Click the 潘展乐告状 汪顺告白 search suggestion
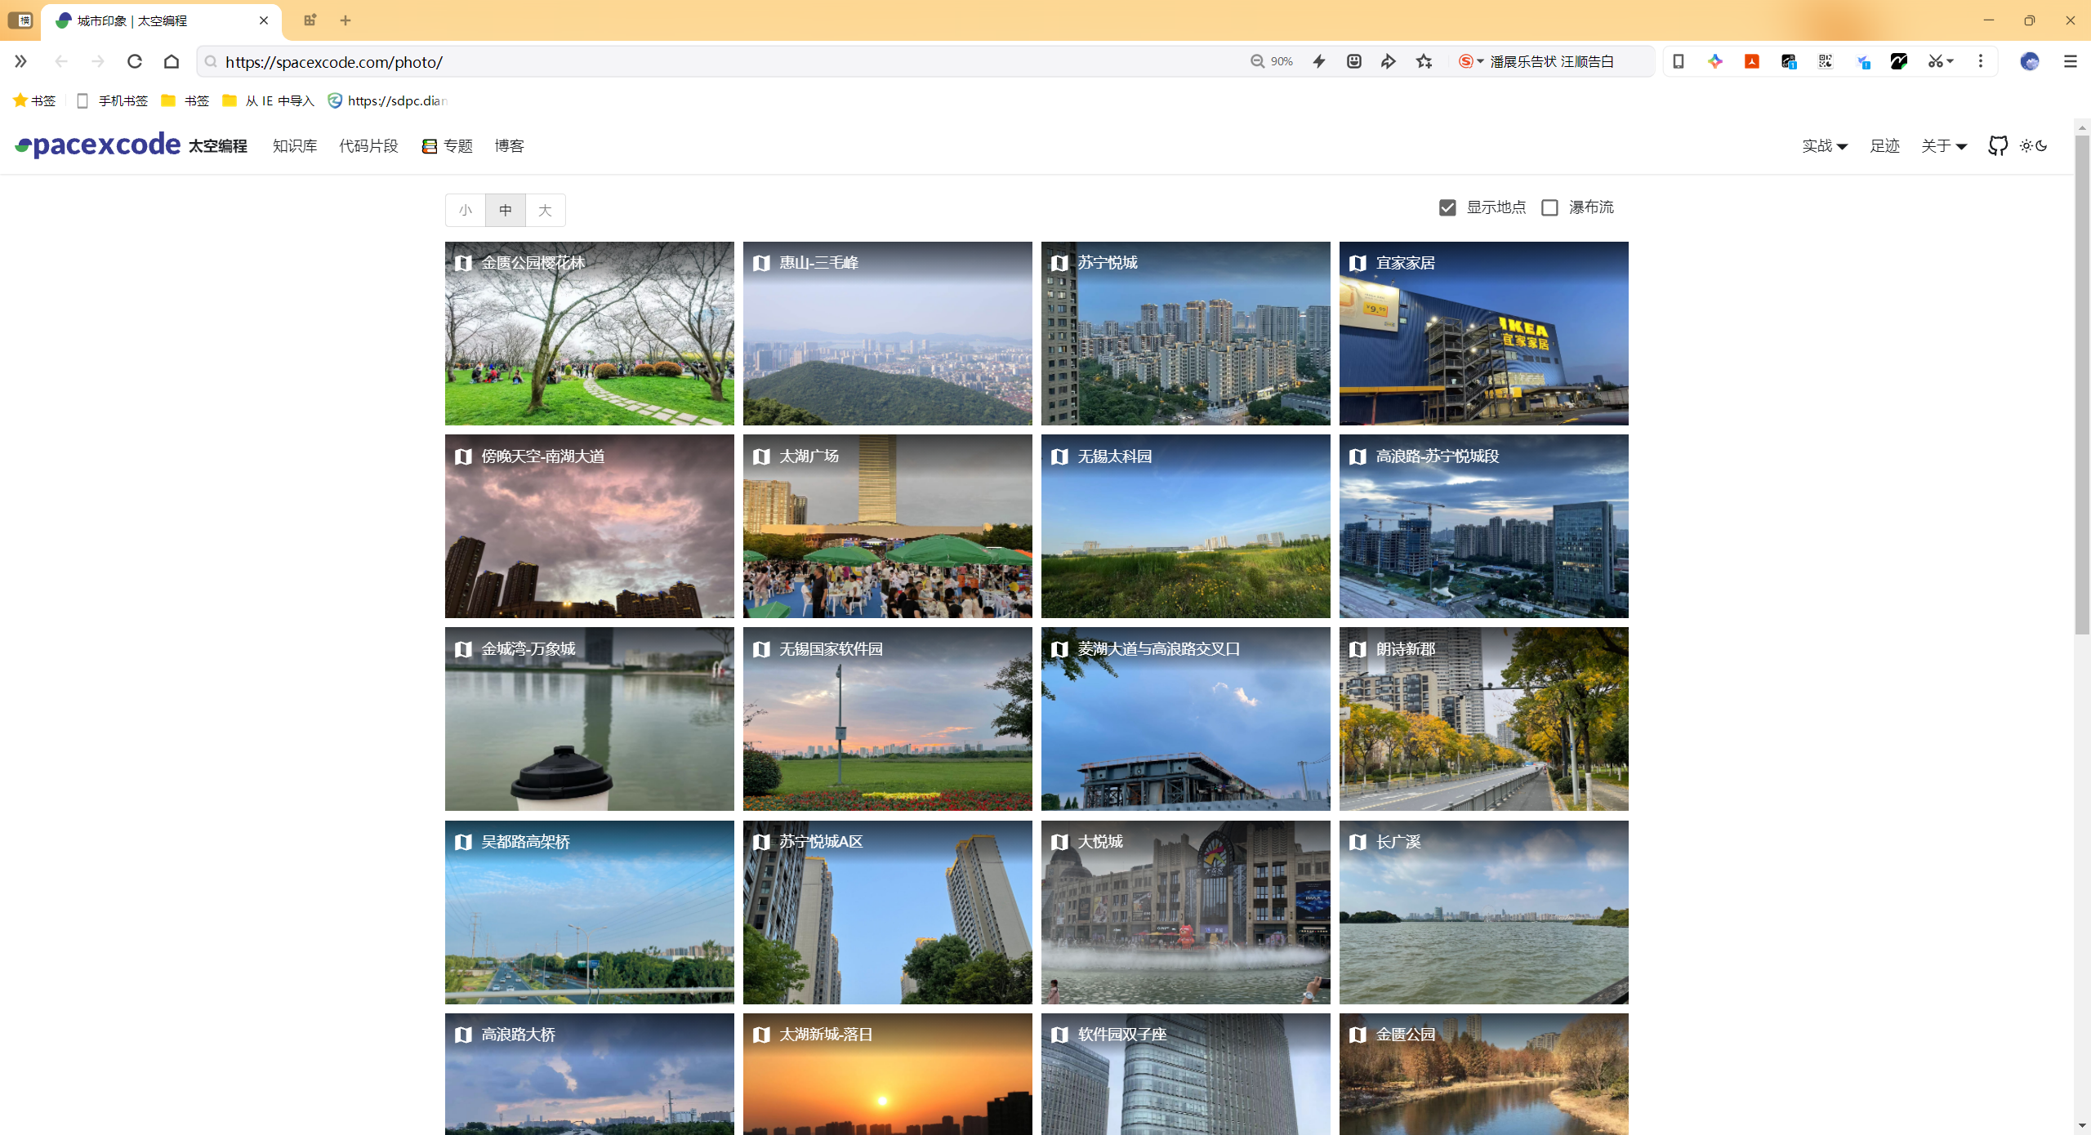The image size is (2091, 1135). click(x=1552, y=61)
